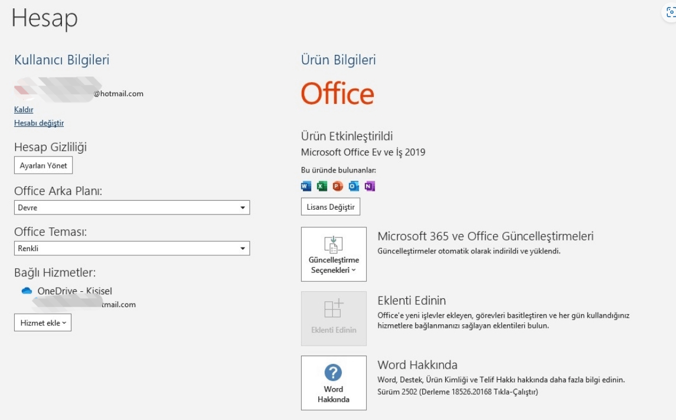The width and height of the screenshot is (676, 420).
Task: Click the Microsoft 365 ve Office Güncelleştirmeleri heading
Action: 485,236
